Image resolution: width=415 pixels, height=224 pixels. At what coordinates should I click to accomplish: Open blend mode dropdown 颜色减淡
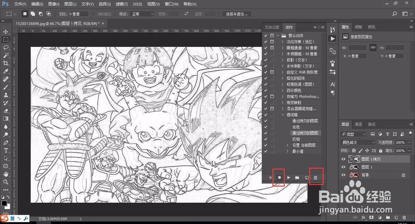(x=358, y=143)
